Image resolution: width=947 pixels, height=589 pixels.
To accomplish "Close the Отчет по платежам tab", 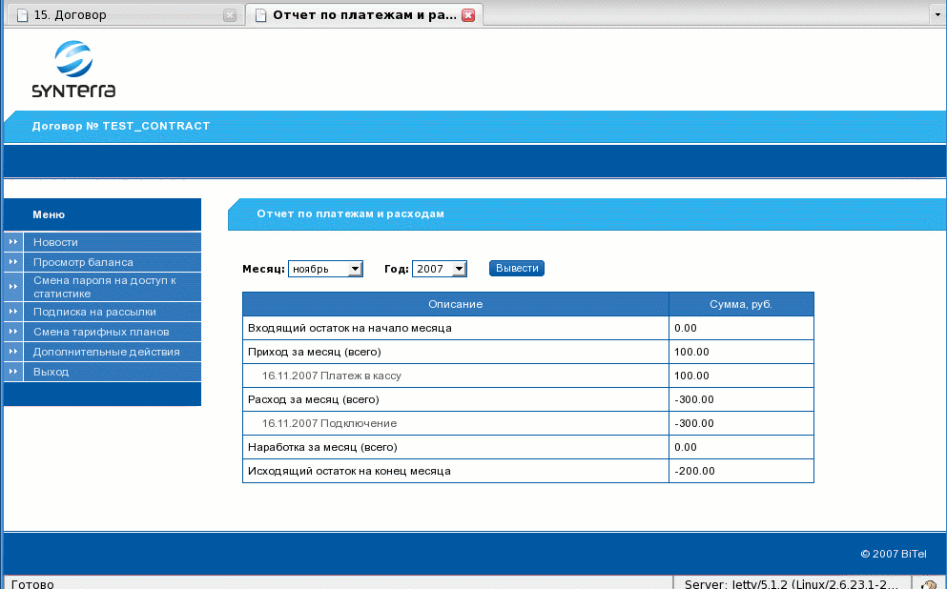I will (468, 15).
